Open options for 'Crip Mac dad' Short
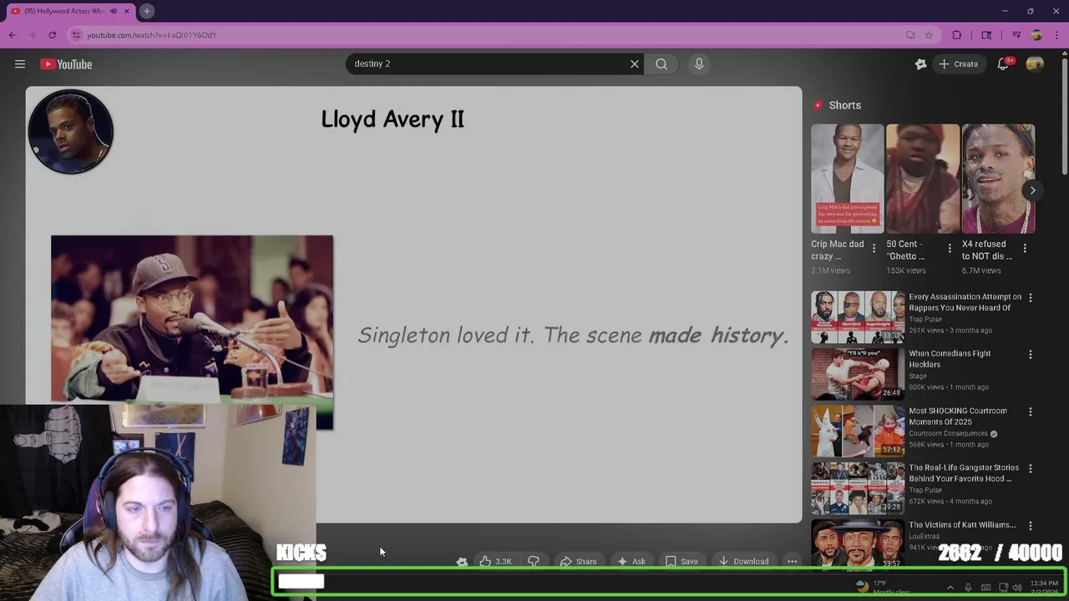Viewport: 1069px width, 601px height. tap(874, 249)
